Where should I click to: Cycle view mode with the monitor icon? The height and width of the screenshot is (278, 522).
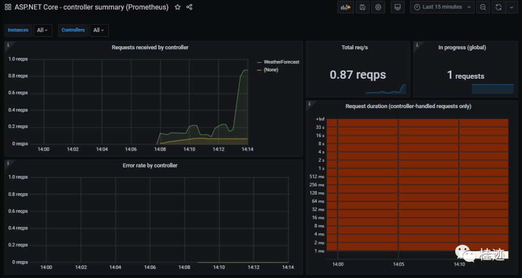tap(397, 7)
